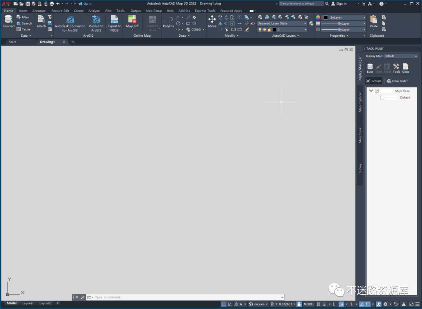
Task: Open command line customize wrench
Action: (82, 297)
